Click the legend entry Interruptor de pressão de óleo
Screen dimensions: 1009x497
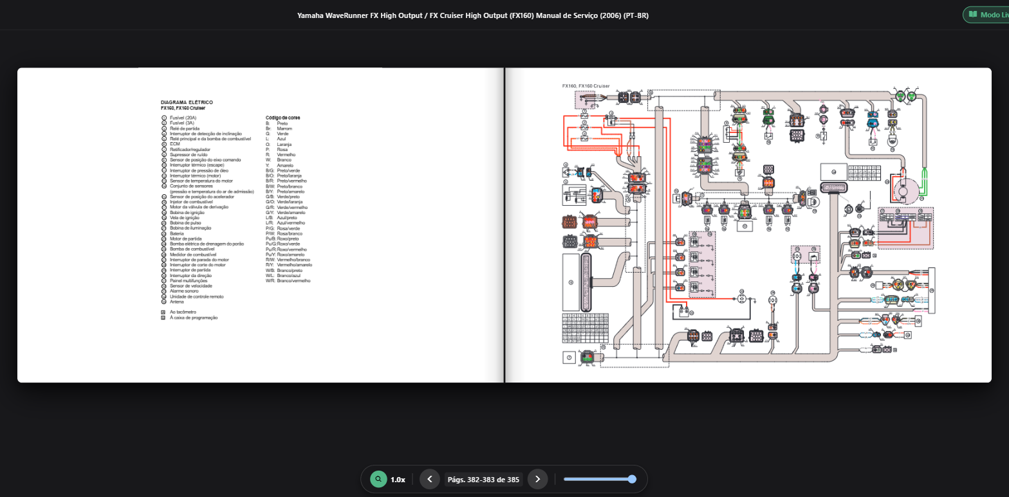point(199,170)
